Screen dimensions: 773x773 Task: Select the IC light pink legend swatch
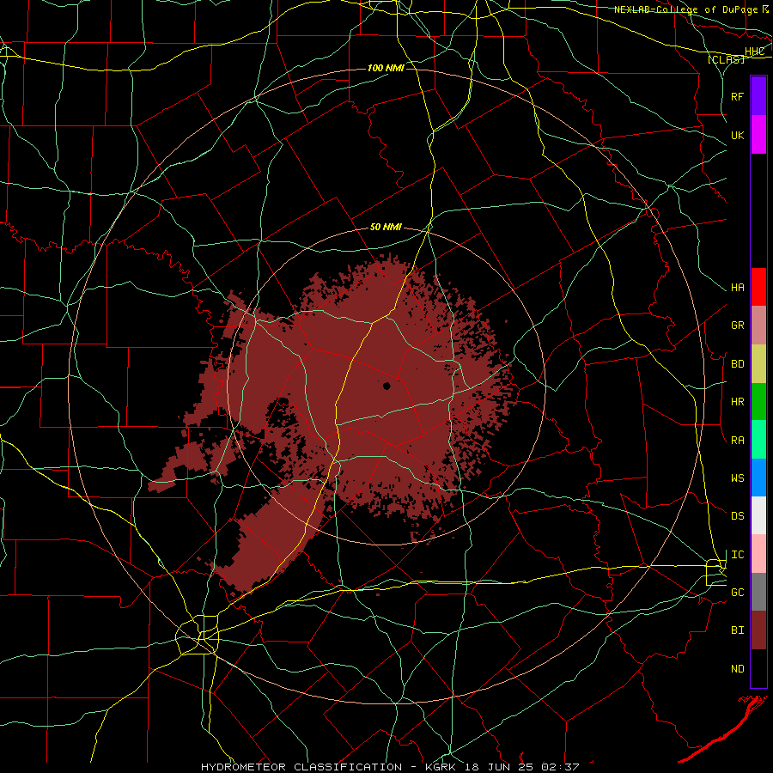[x=758, y=554]
